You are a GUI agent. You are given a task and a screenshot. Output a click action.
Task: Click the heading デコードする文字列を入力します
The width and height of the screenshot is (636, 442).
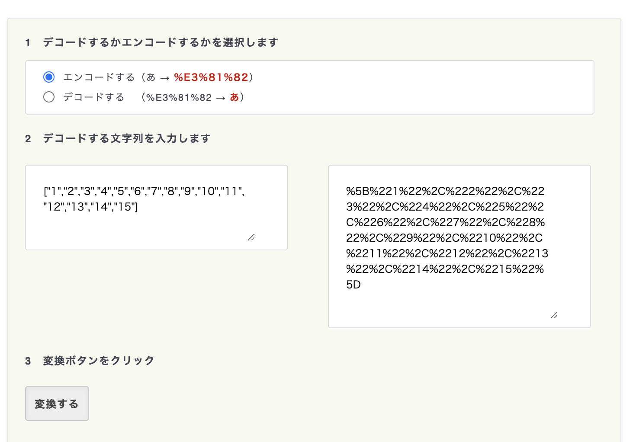(x=127, y=138)
